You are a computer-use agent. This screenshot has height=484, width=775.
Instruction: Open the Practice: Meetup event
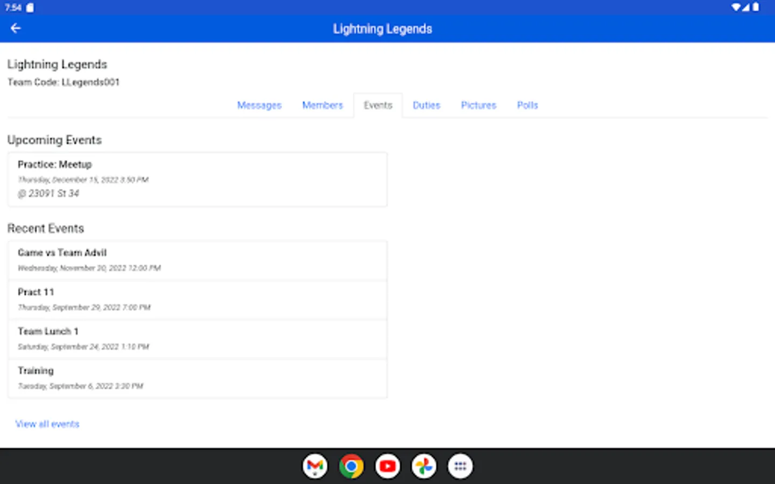click(198, 179)
